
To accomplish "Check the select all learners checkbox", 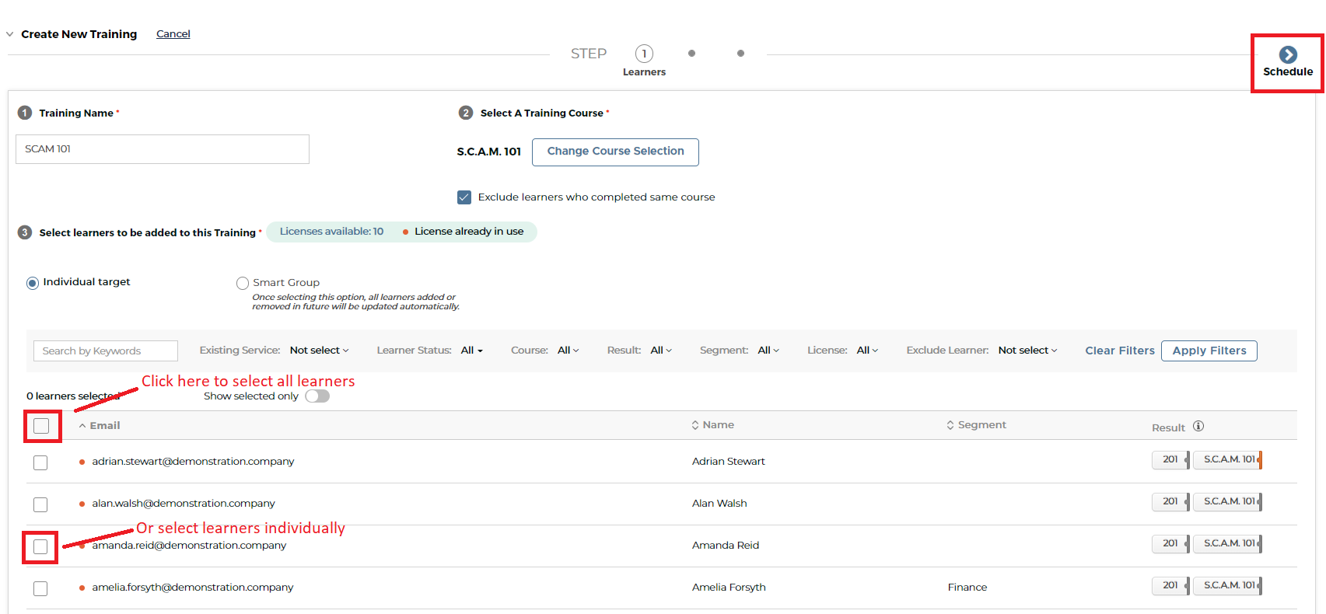I will (41, 426).
